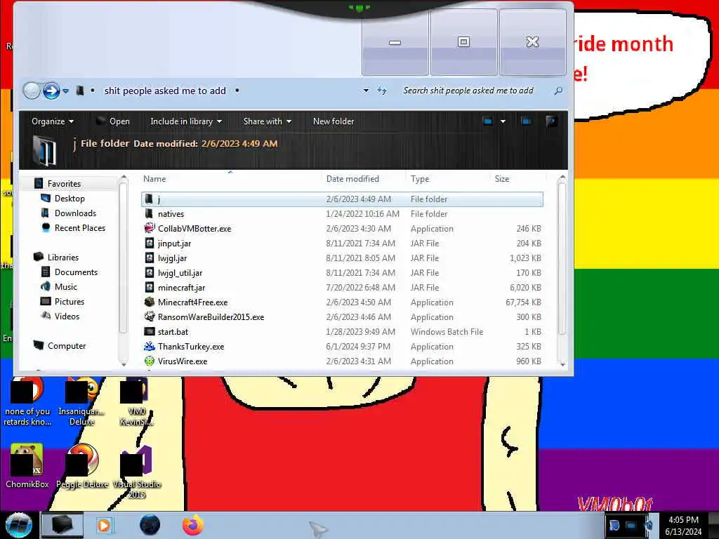The height and width of the screenshot is (539, 719).
Task: Open the view options dropdown arrow
Action: click(503, 121)
